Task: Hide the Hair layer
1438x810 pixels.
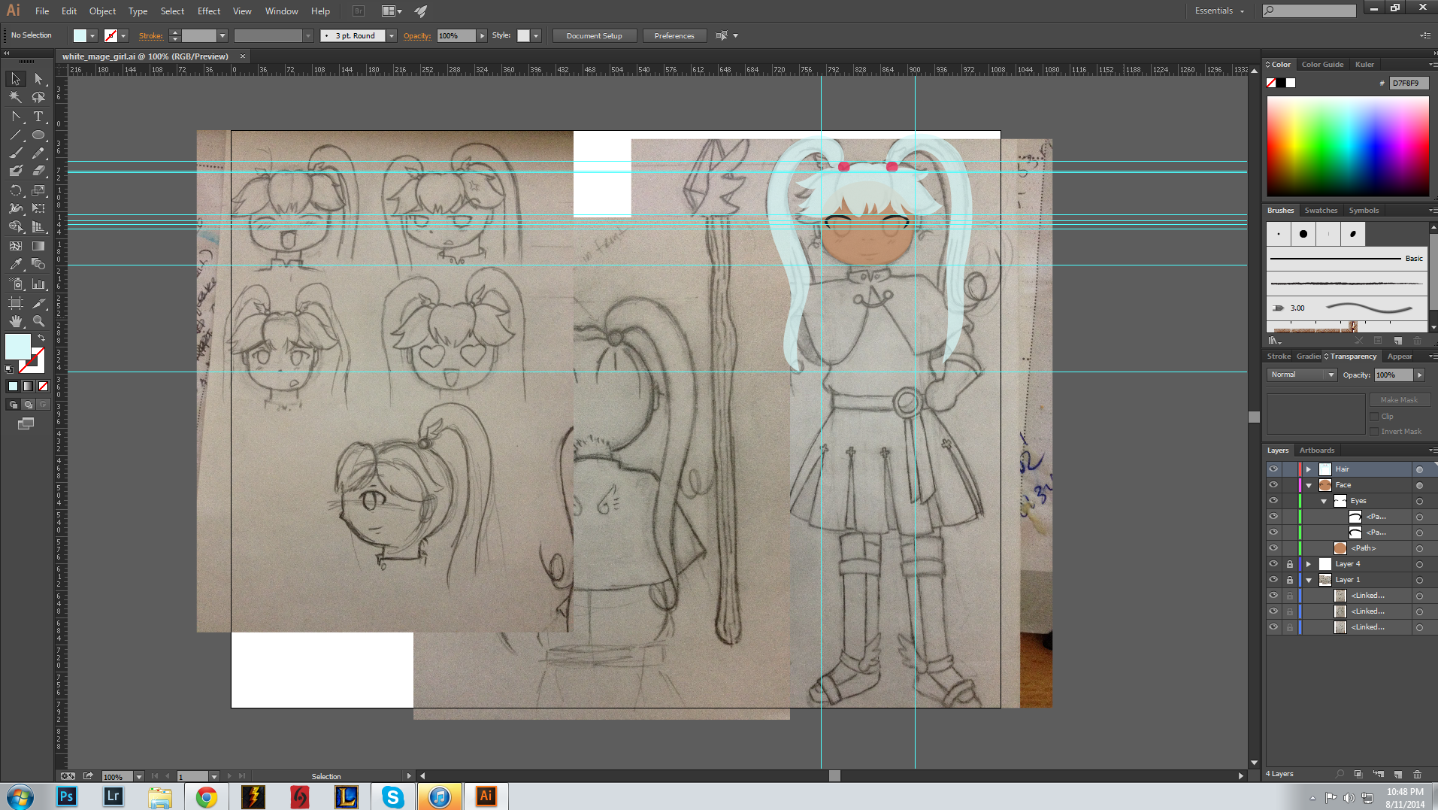Action: [x=1273, y=469]
